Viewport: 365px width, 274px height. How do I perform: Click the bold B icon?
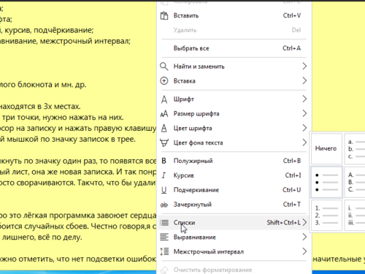pyautogui.click(x=164, y=161)
